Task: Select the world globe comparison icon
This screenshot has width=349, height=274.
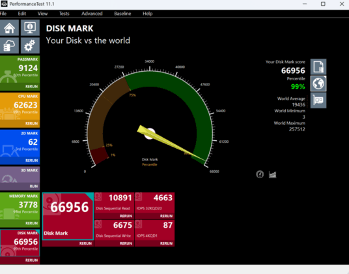Action: click(318, 84)
